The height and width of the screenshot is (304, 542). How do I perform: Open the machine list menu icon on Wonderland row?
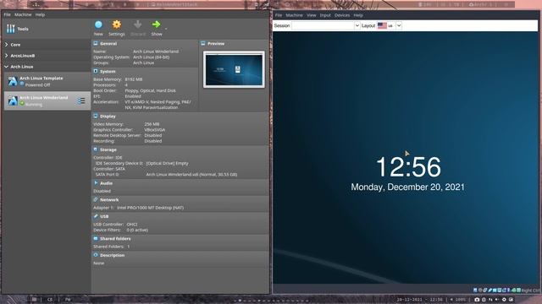(x=81, y=100)
